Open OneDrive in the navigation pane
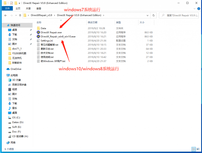The height and width of the screenshot is (153, 202). [x=16, y=69]
